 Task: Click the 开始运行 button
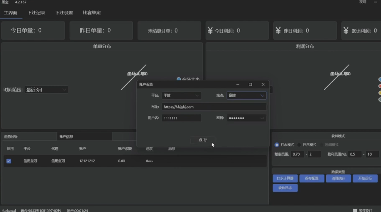tap(365, 178)
